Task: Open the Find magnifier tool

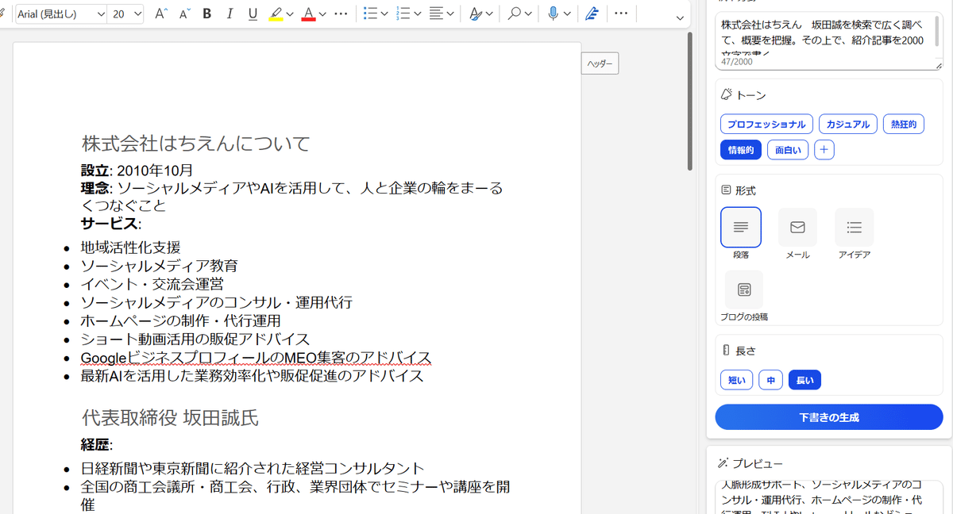Action: click(515, 14)
